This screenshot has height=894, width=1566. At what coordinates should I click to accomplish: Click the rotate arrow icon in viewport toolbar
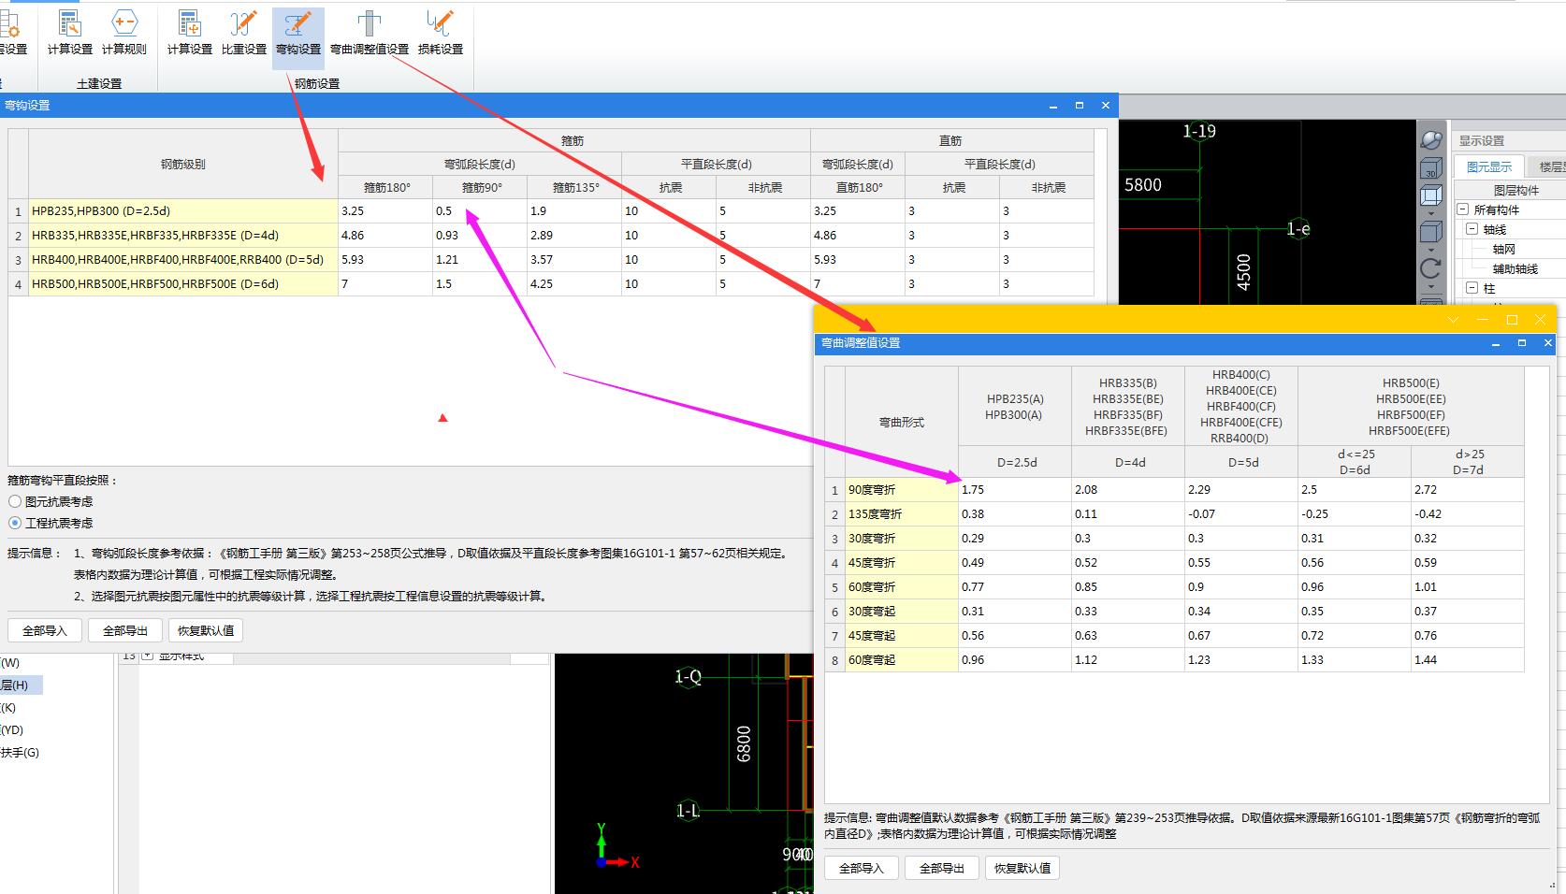coord(1431,268)
